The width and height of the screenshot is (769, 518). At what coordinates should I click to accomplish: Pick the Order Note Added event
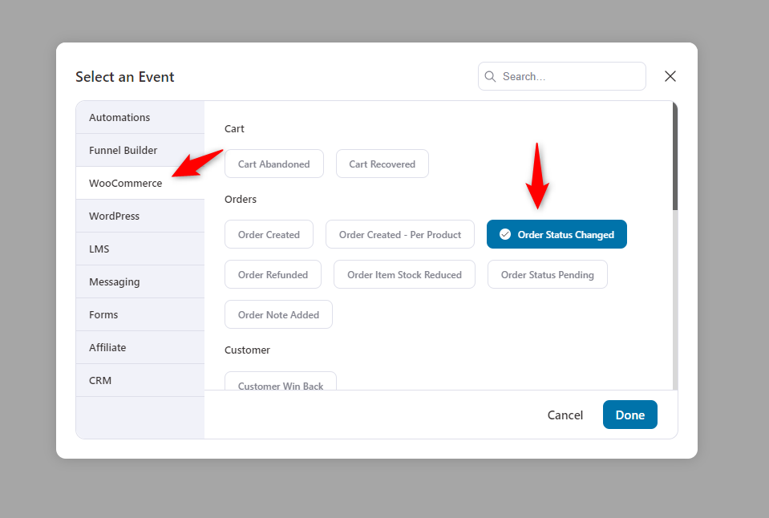pyautogui.click(x=278, y=315)
